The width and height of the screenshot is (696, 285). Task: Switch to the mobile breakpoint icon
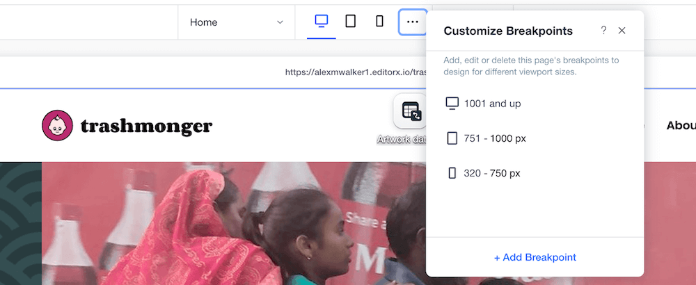coord(379,21)
